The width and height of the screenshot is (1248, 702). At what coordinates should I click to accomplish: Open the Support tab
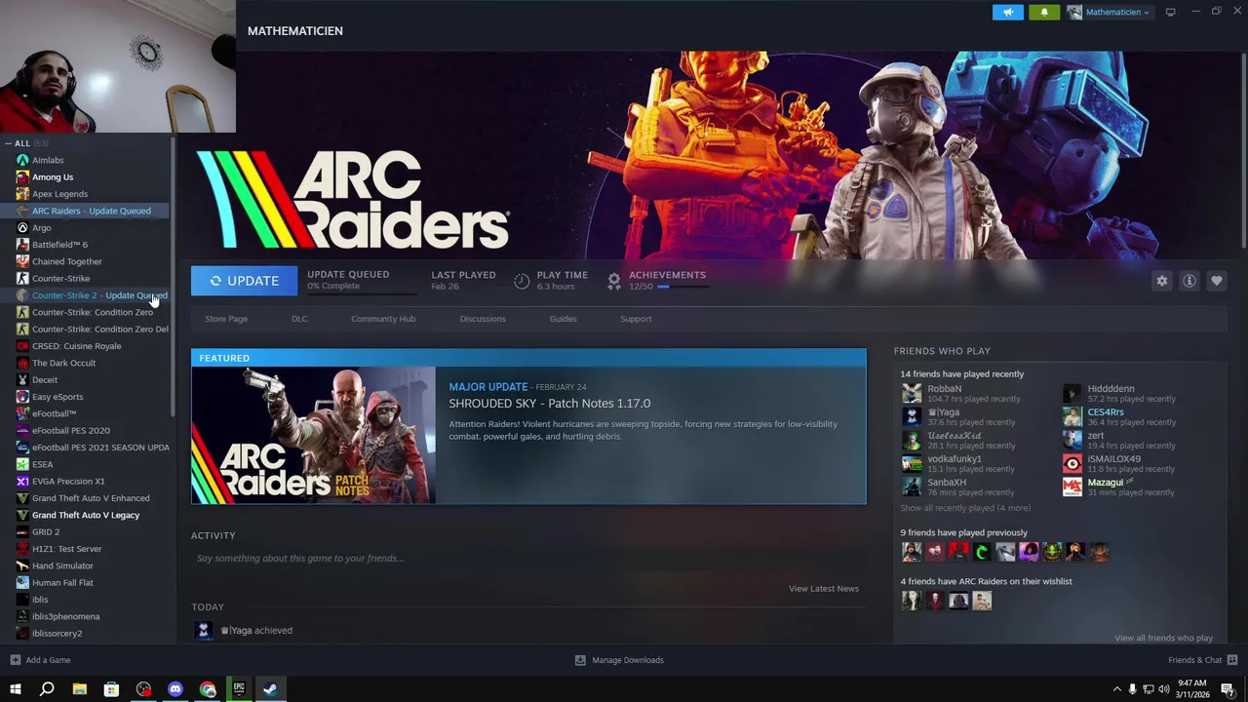[x=636, y=319]
